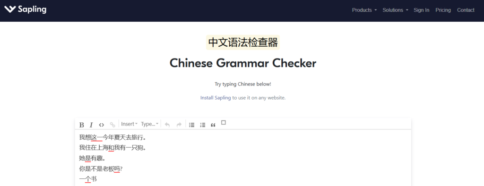484x186 pixels.
Task: Click the underlined word 和 in second line
Action: 111,148
